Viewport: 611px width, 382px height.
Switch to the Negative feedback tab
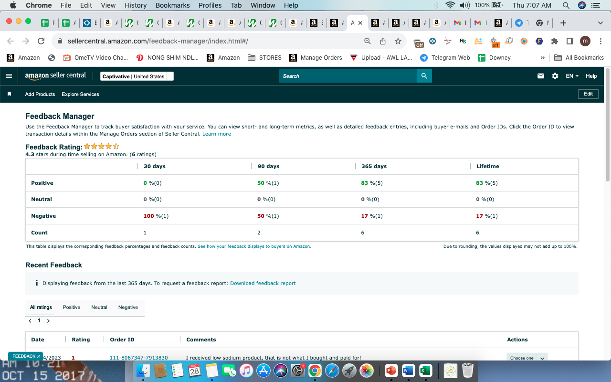point(128,308)
